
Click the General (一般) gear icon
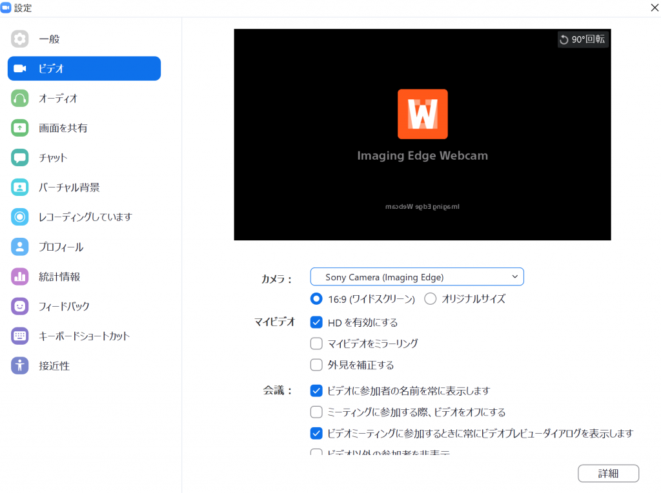(x=20, y=39)
